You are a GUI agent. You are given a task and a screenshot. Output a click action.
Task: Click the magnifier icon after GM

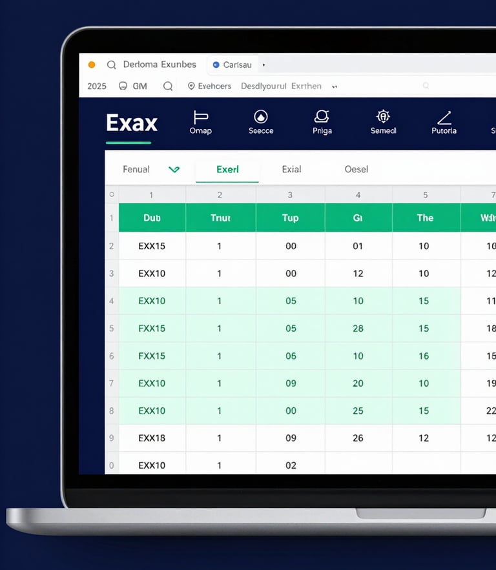click(x=168, y=86)
